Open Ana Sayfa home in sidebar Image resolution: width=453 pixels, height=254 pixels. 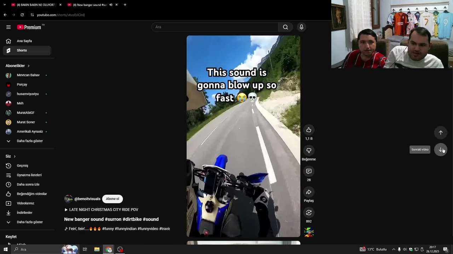click(x=27, y=41)
